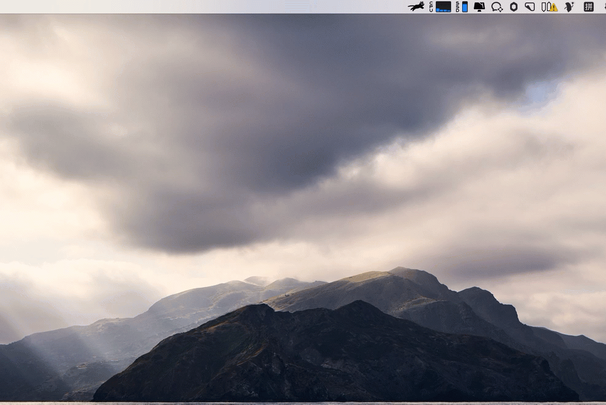Click the yellow warning triangle badge

(x=554, y=8)
